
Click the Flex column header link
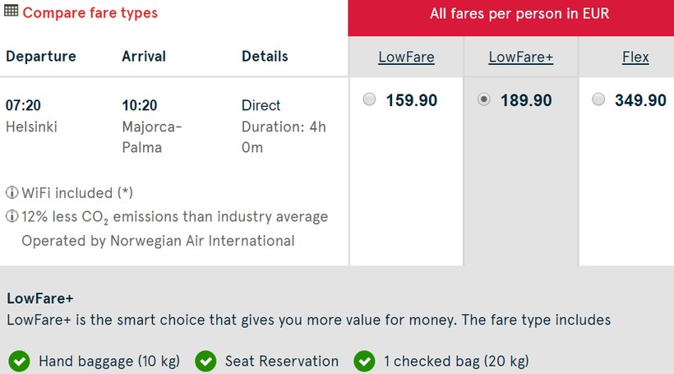(635, 57)
